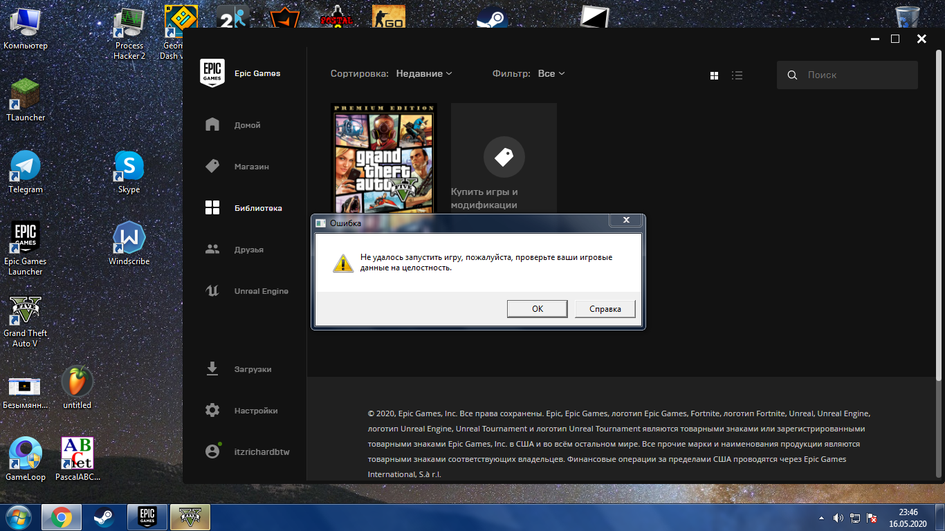Select the Epic Games Launcher desktop shortcut
Image resolution: width=945 pixels, height=531 pixels.
(x=26, y=249)
